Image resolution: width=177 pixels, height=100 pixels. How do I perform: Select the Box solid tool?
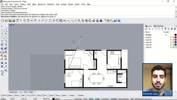pyautogui.click(x=2, y=48)
